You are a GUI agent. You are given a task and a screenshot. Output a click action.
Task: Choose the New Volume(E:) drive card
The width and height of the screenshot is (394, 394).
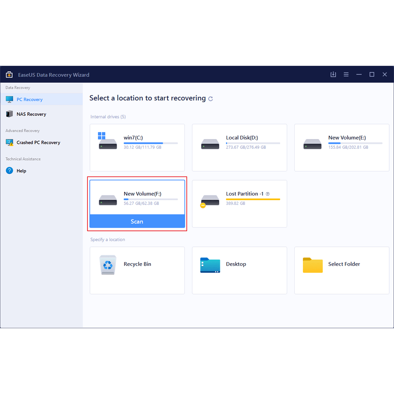(x=342, y=148)
